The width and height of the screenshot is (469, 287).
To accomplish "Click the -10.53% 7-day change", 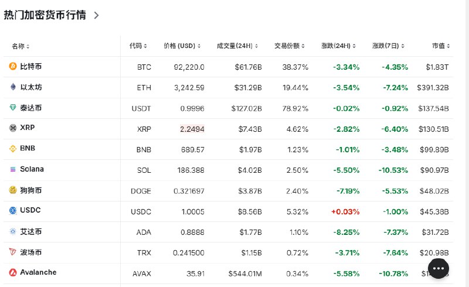I will (x=393, y=170).
